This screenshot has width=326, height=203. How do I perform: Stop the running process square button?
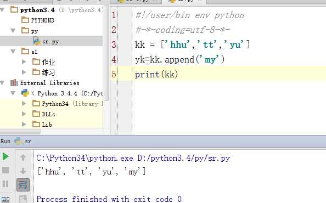click(5, 170)
